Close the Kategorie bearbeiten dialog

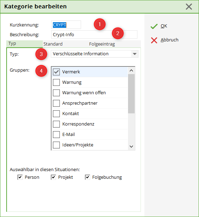pyautogui.click(x=189, y=7)
